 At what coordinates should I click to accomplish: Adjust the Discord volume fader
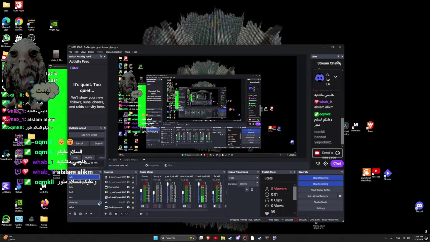click(x=141, y=191)
